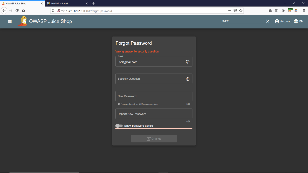Clear the search with the X icon
Viewport: 308px width, 173px height.
click(x=268, y=21)
